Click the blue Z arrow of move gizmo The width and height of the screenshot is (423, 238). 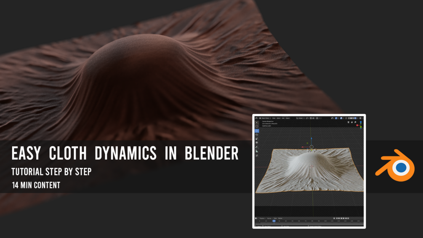311,139
